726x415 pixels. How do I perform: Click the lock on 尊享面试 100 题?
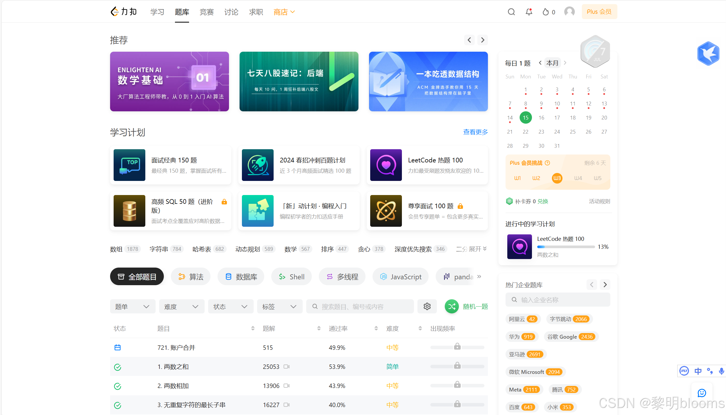[460, 206]
